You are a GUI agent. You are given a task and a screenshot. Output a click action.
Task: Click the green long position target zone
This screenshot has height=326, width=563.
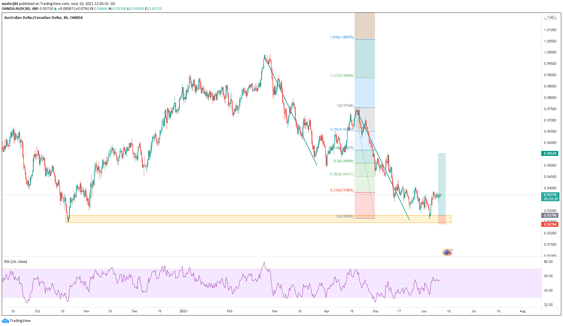tap(442, 174)
